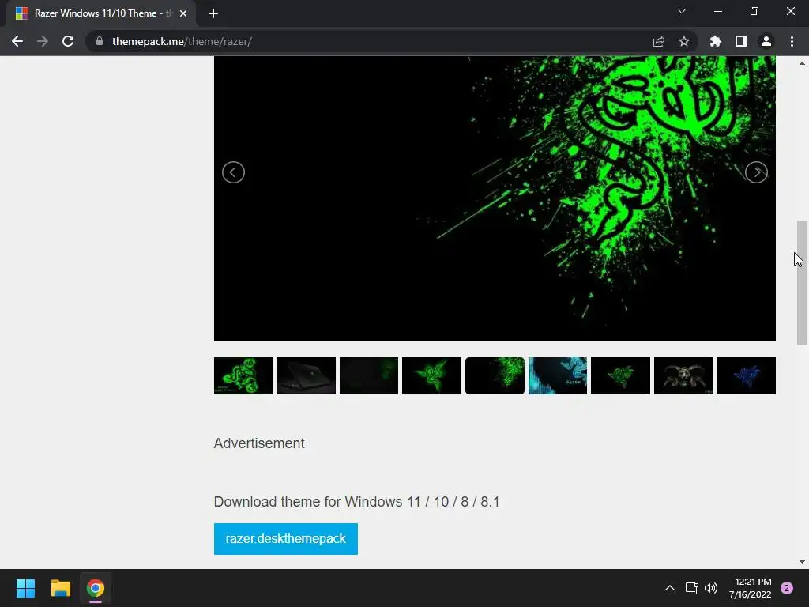
Task: Bookmark this tab with the star
Action: 684,41
